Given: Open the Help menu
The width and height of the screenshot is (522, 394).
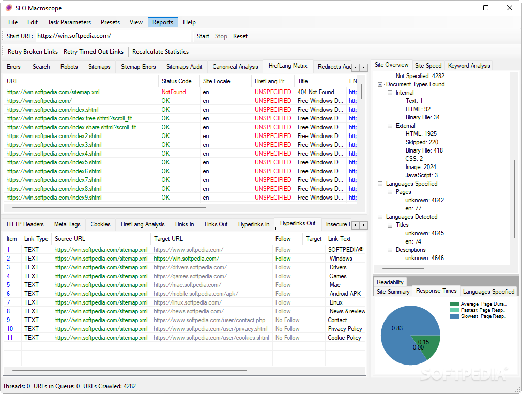Looking at the screenshot, I should pyautogui.click(x=189, y=22).
